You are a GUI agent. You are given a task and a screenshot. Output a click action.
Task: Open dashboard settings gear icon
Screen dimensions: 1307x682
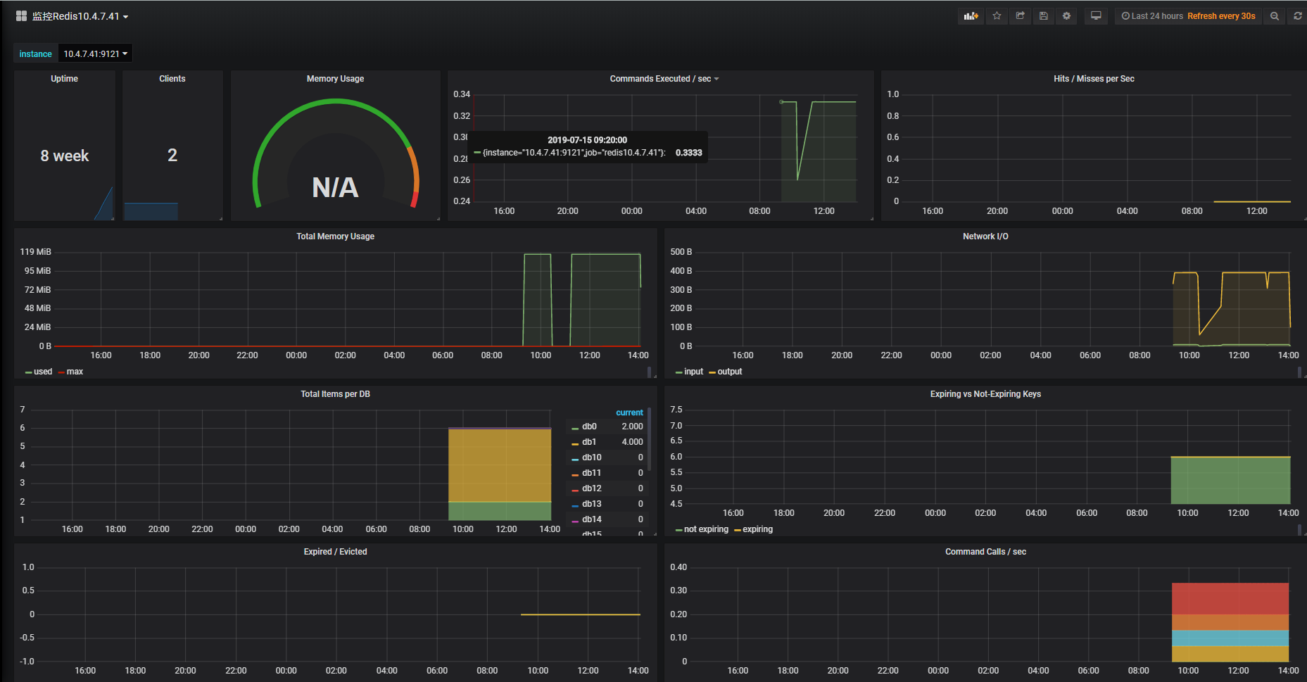click(1067, 15)
